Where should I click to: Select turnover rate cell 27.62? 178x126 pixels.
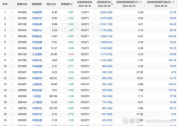click(140, 72)
